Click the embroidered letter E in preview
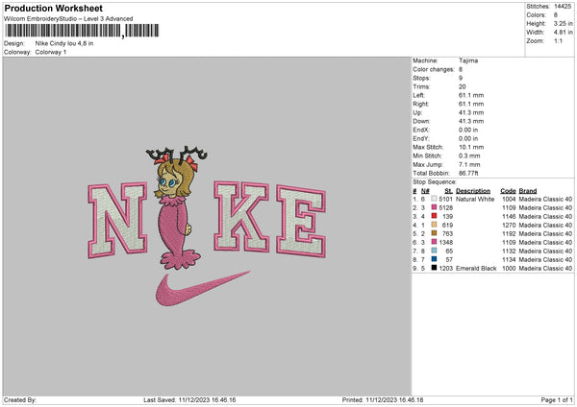The width and height of the screenshot is (577, 407). point(301,221)
